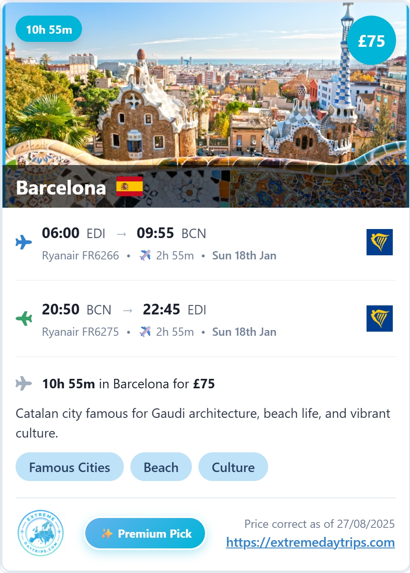
Task: Click outbound flight number Ryanair FR6266
Action: tap(80, 256)
